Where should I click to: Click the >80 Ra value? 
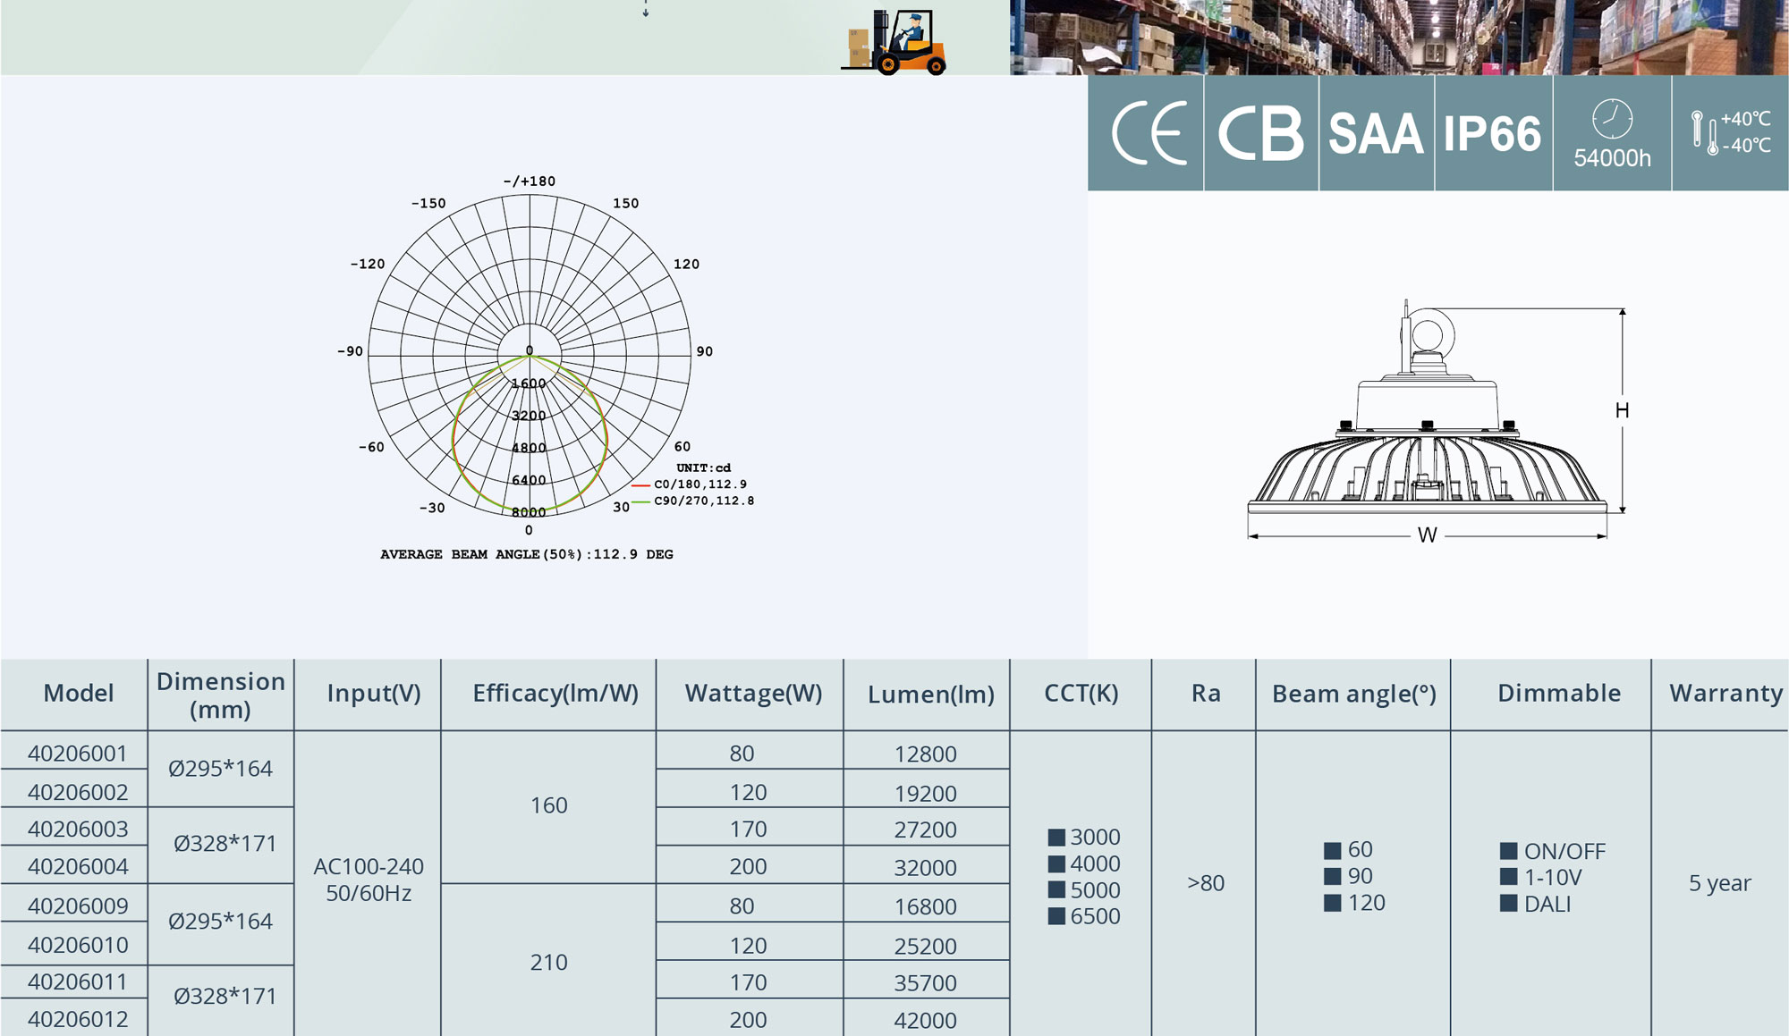[1206, 883]
